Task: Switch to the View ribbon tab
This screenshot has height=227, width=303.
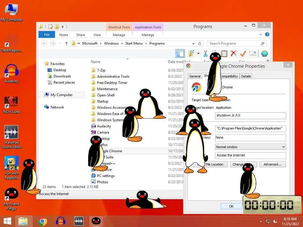Action: click(97, 35)
